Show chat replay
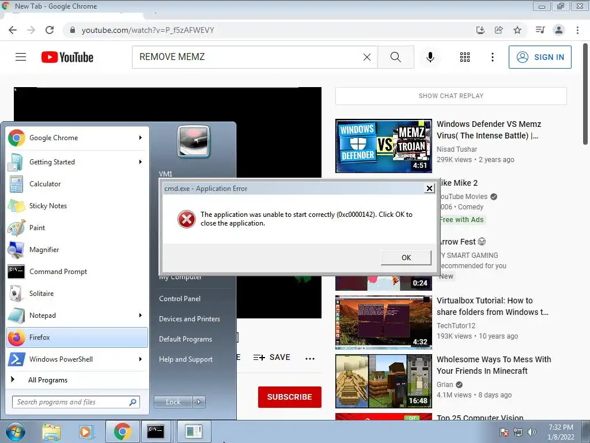 point(451,96)
